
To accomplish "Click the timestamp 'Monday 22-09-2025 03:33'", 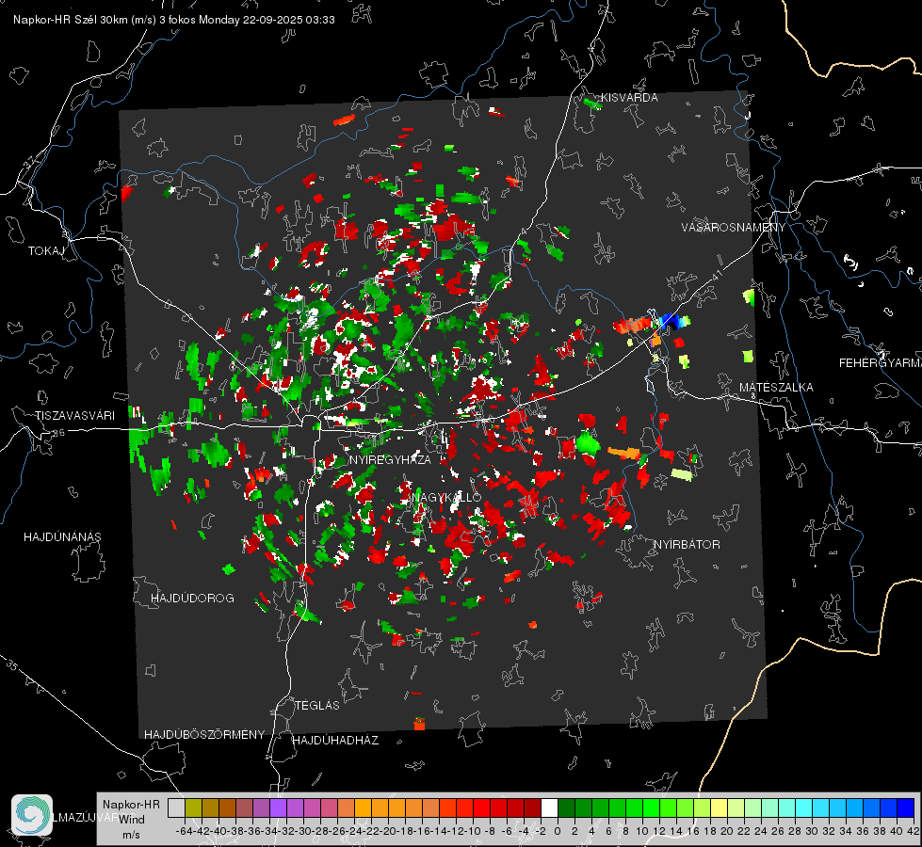I will pos(267,20).
